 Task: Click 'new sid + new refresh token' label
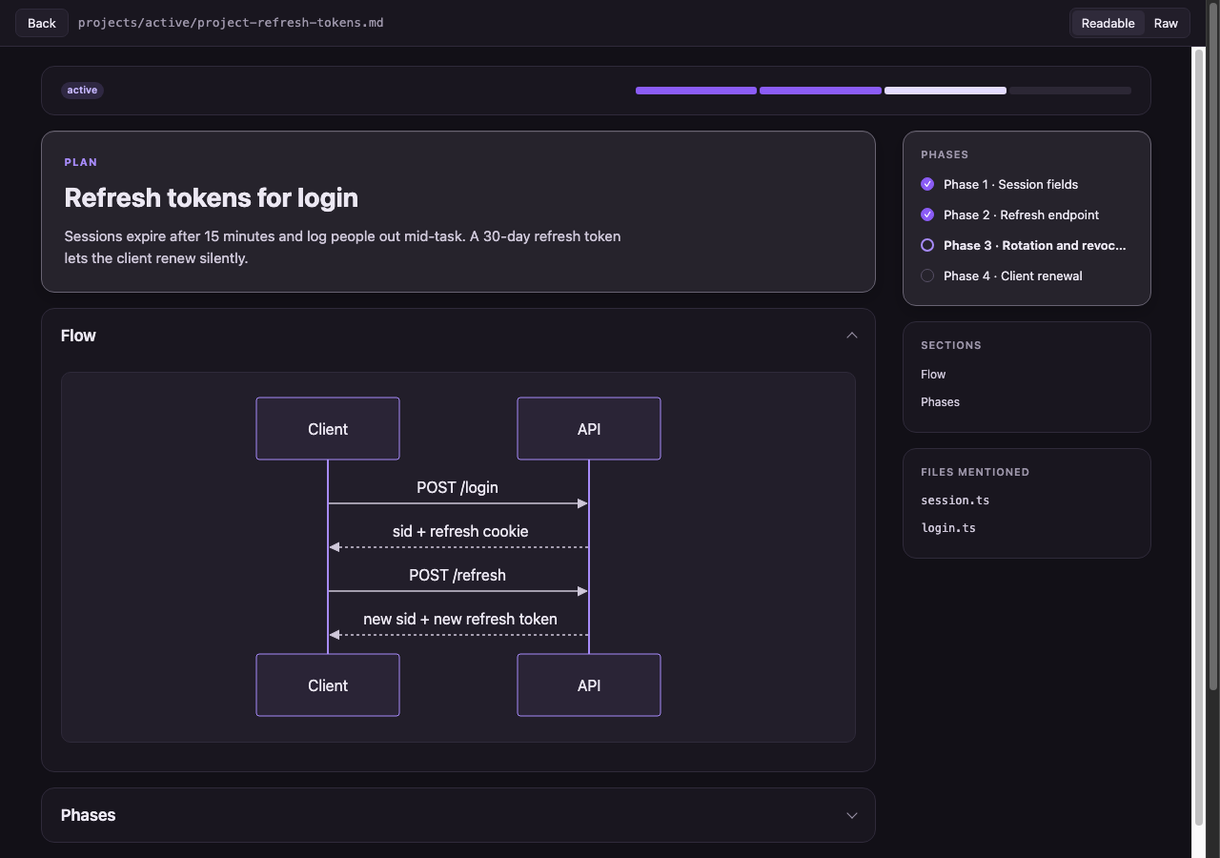(460, 619)
